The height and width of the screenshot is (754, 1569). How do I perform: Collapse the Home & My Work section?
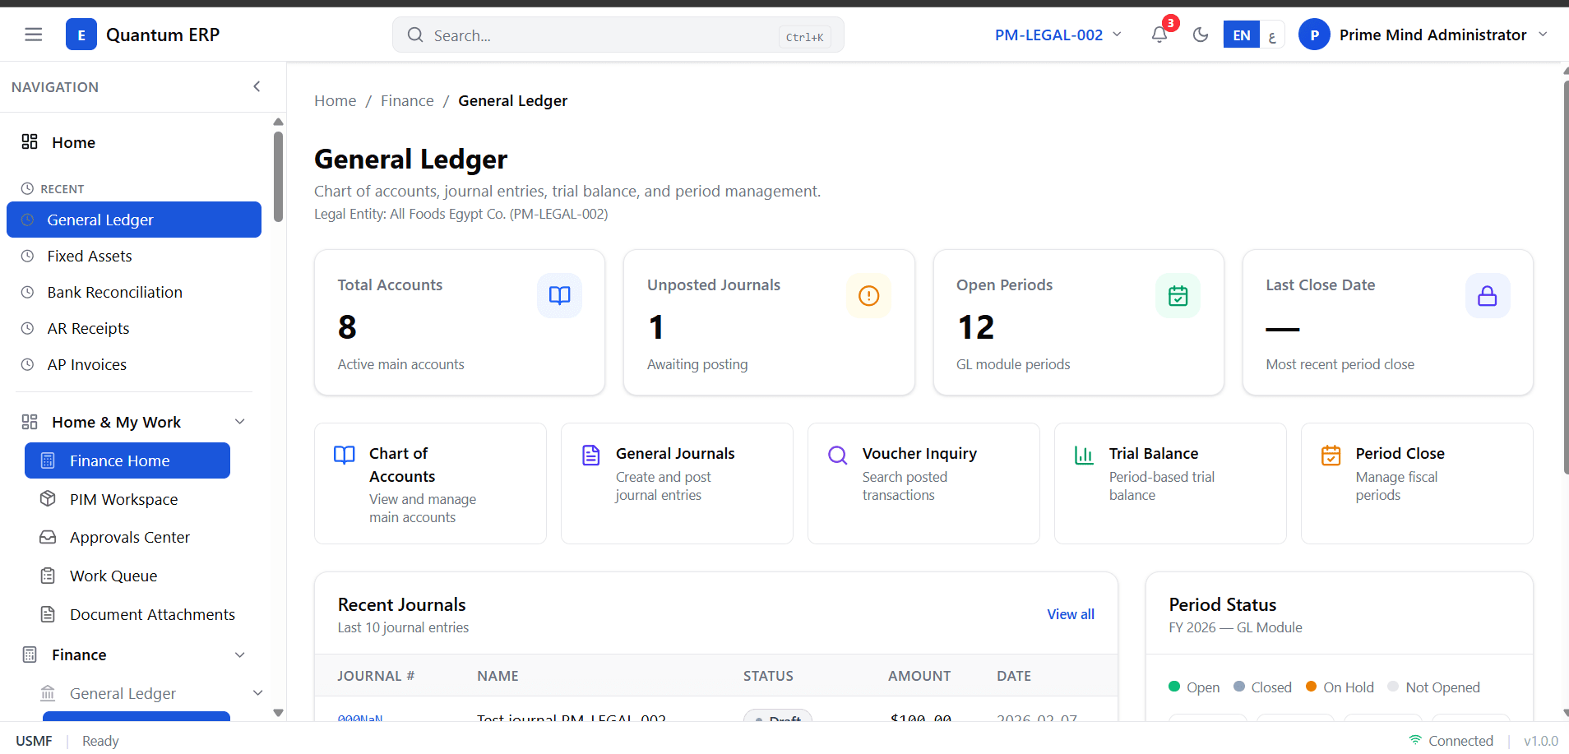coord(240,422)
